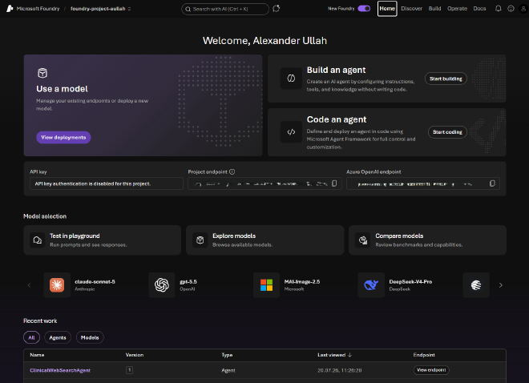Click the 20.07.26, 11:28:20 timestamp
This screenshot has width=529, height=383.
pos(339,370)
